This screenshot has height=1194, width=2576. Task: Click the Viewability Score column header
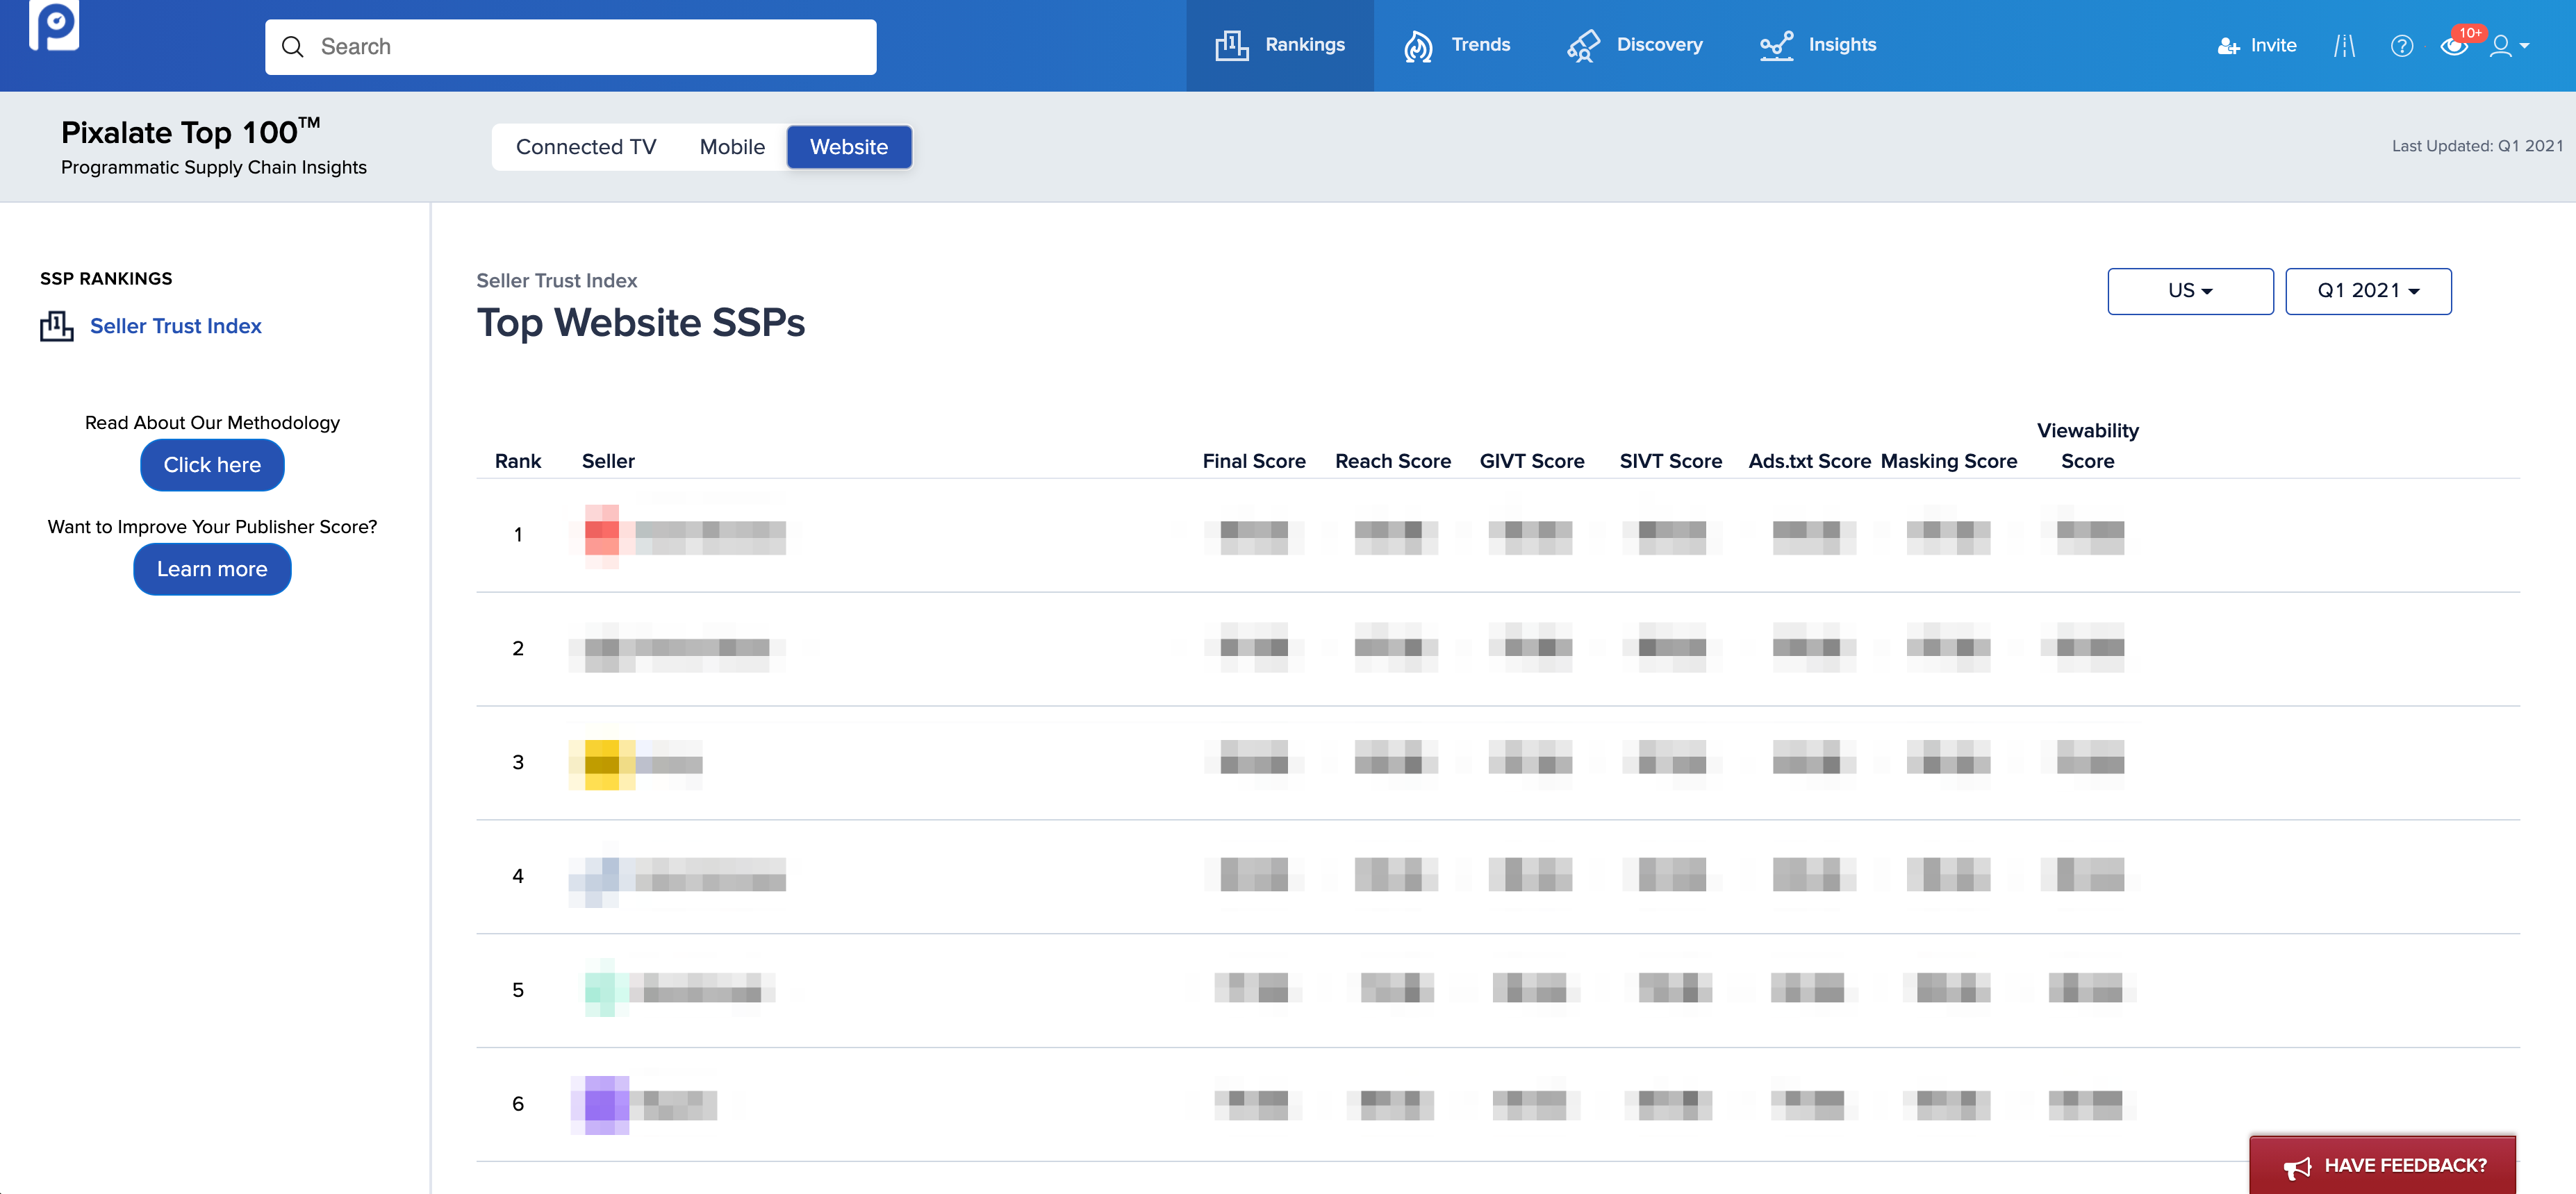click(2088, 446)
